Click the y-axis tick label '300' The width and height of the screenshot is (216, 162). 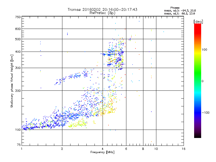(18, 68)
